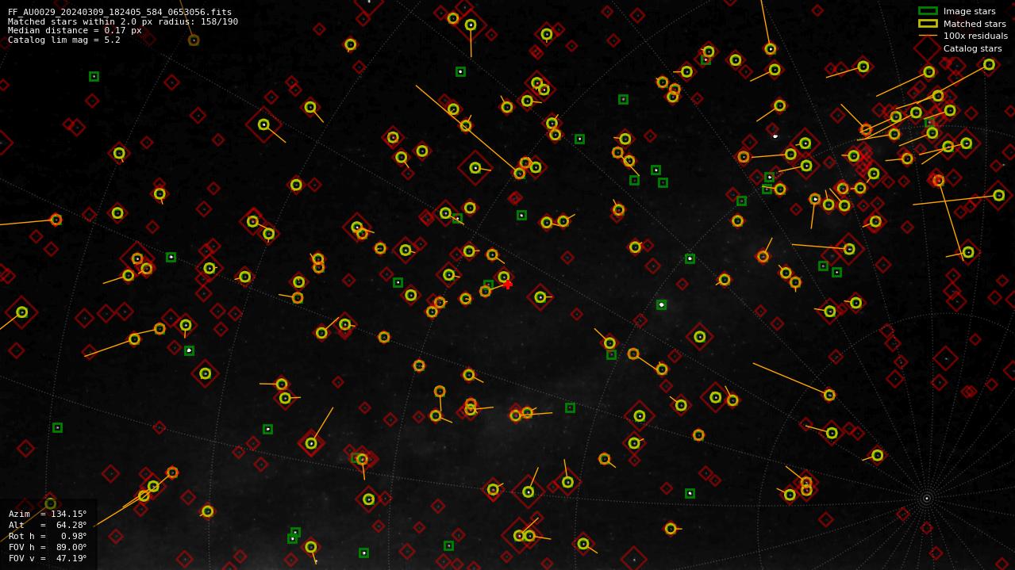This screenshot has height=570, width=1015.
Task: Click the 'Catalog lim mag = 5.2' text
Action: [x=64, y=40]
